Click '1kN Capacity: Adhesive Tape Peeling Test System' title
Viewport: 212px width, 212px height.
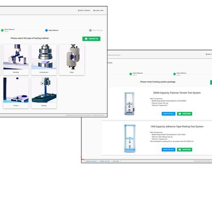(x=177, y=126)
